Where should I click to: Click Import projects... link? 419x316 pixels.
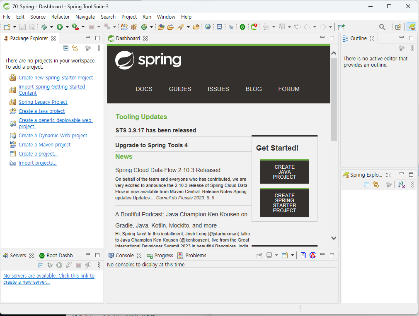[x=37, y=163]
